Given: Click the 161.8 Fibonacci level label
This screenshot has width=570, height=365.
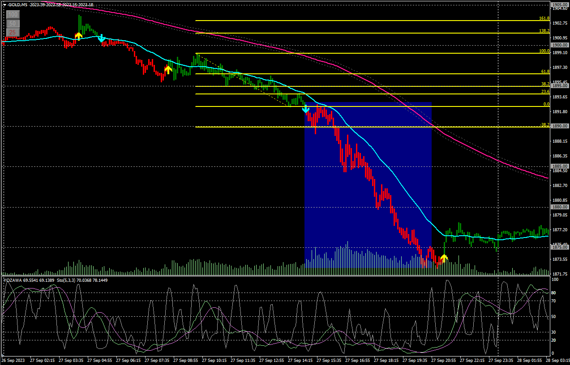Looking at the screenshot, I should point(544,18).
